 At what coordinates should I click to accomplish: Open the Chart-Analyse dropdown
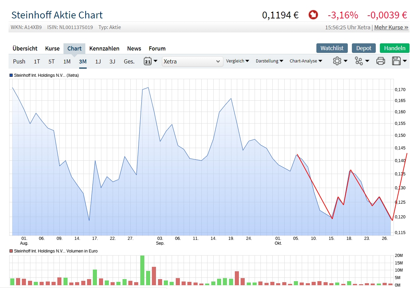305,61
